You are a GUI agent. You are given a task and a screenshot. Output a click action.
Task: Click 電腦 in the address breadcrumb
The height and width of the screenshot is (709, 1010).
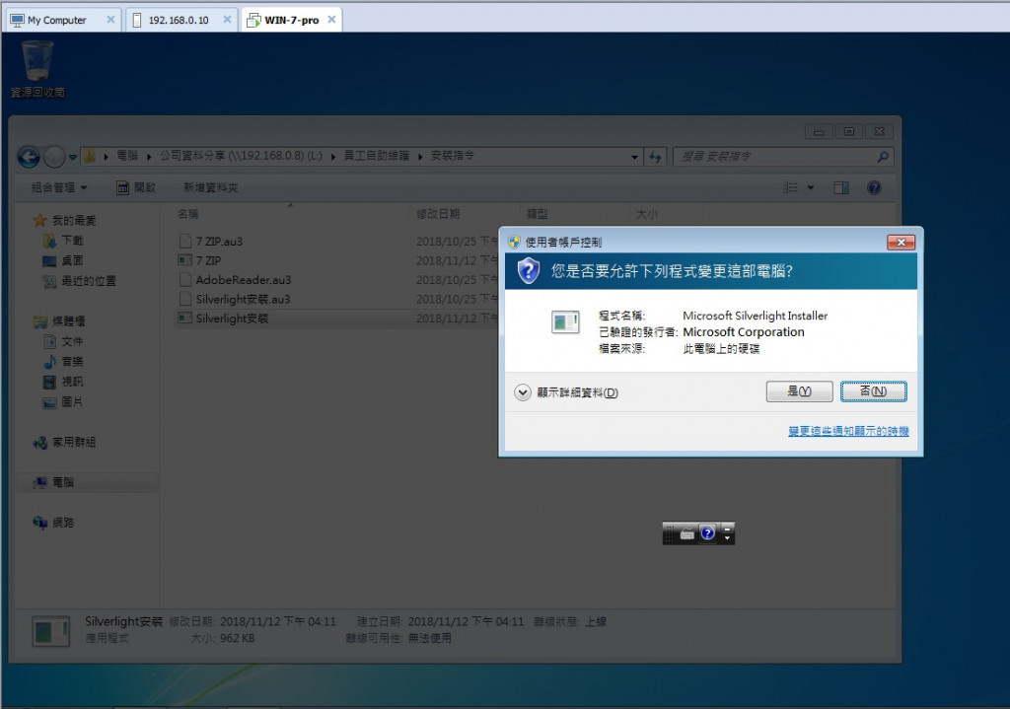[127, 156]
